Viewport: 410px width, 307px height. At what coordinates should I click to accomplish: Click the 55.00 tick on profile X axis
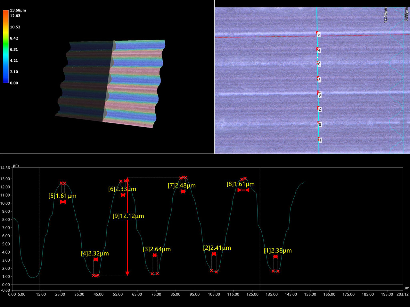(118, 295)
